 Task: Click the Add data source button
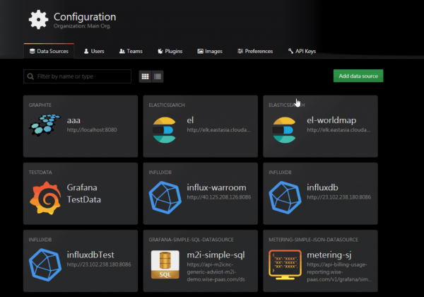(358, 76)
